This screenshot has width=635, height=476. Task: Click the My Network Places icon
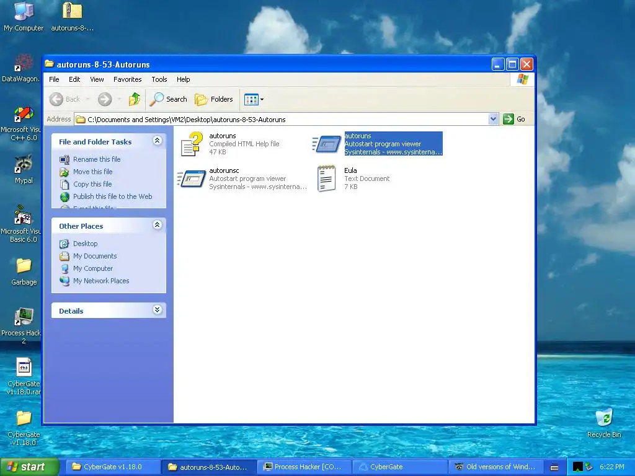(x=64, y=281)
